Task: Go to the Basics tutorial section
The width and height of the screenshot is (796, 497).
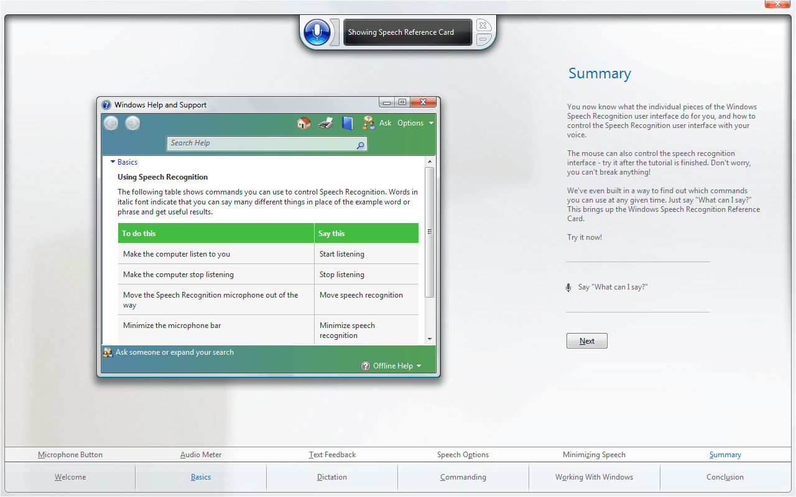Action: pyautogui.click(x=201, y=477)
